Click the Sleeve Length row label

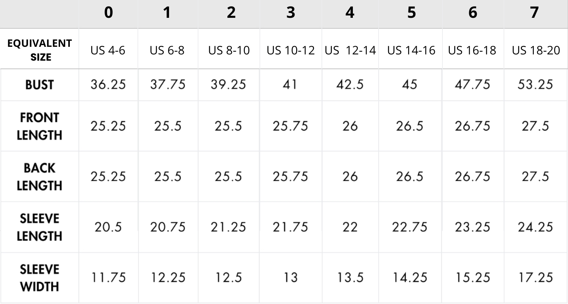(40, 227)
